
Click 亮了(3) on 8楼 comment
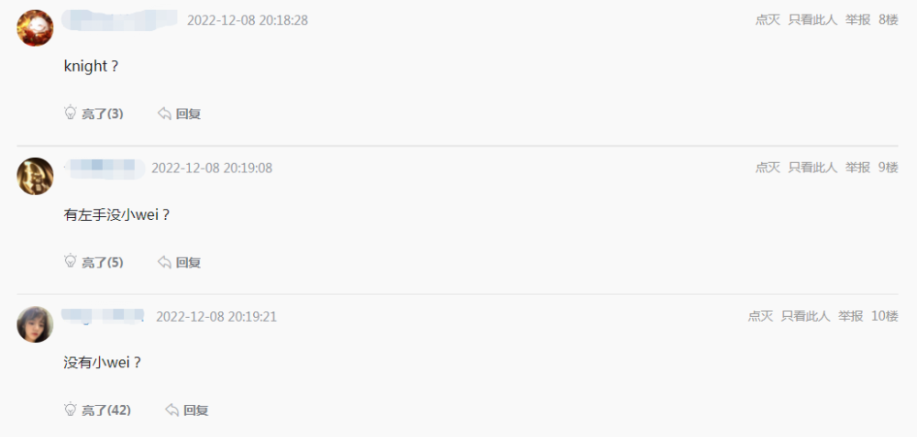coord(103,114)
